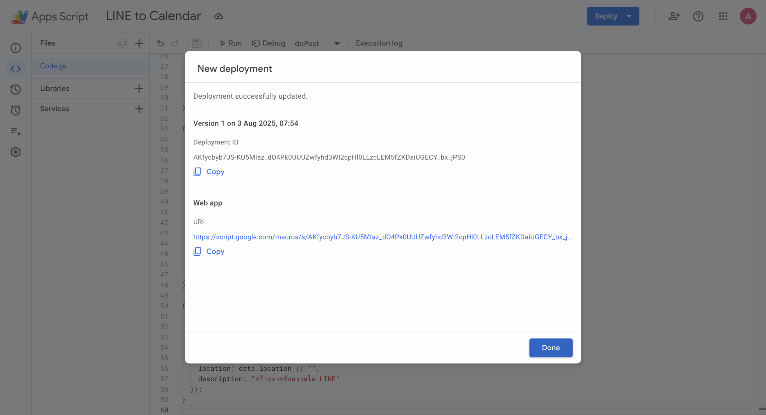Open the web app script.google.com link
This screenshot has width=766, height=415.
pos(382,237)
